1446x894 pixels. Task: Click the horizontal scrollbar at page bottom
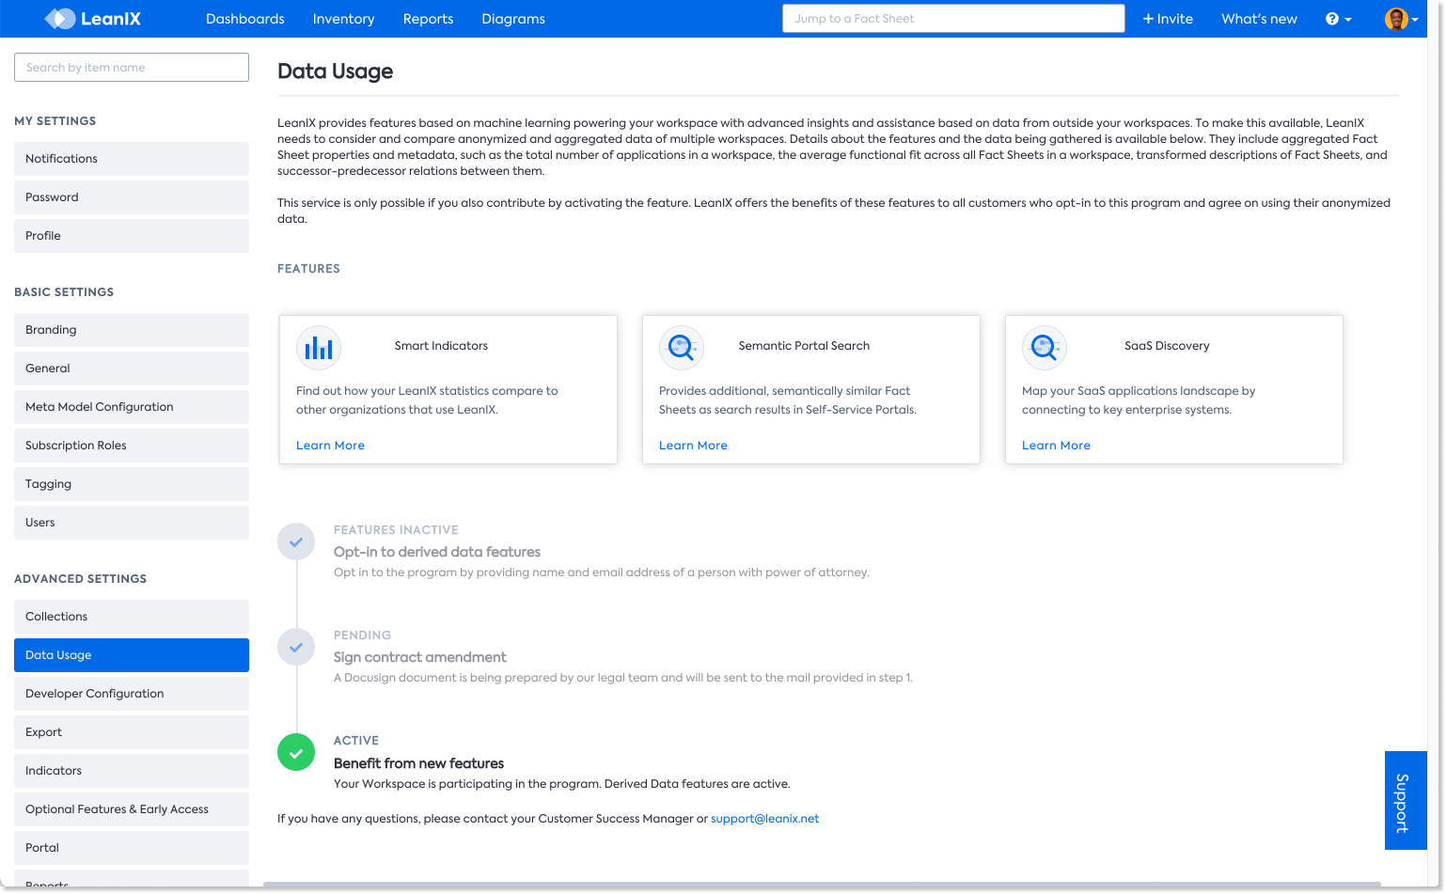click(x=822, y=885)
